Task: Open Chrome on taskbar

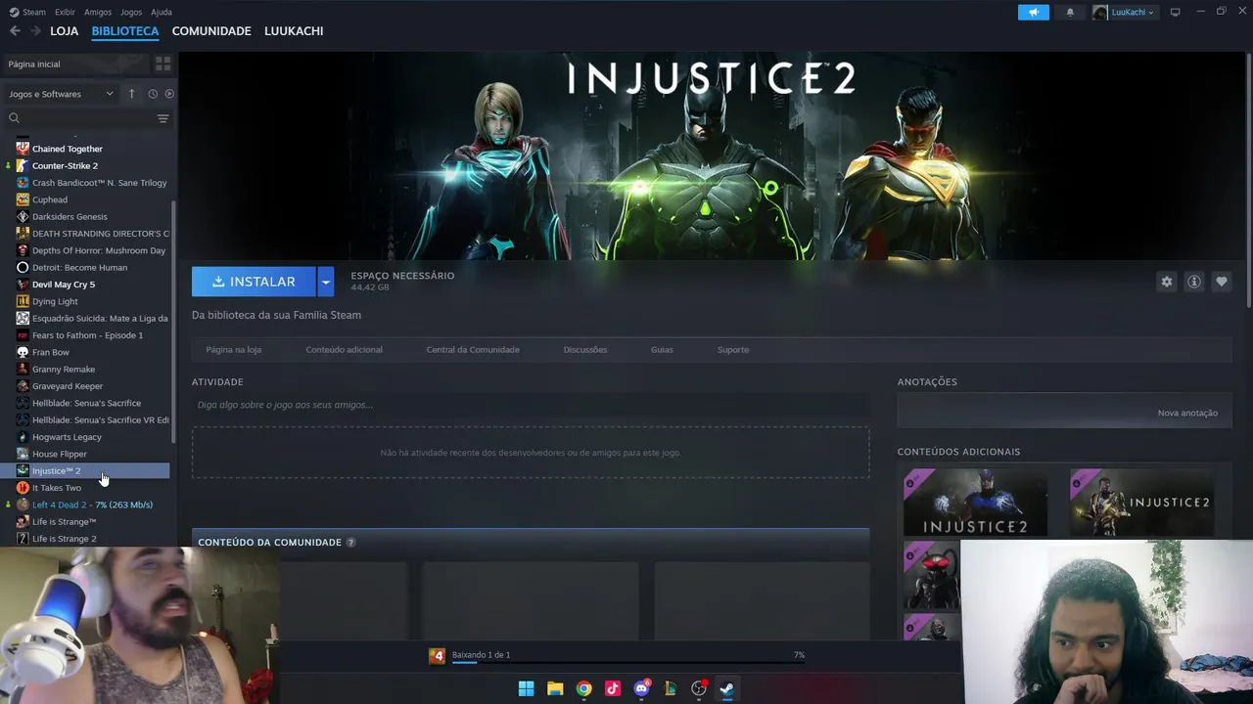Action: 583,688
